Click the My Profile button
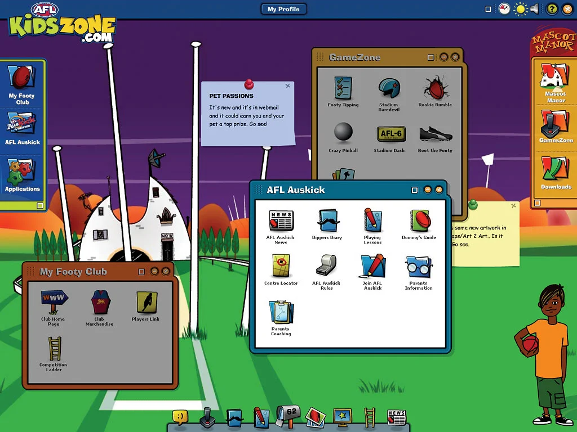This screenshot has height=432, width=577. (283, 9)
